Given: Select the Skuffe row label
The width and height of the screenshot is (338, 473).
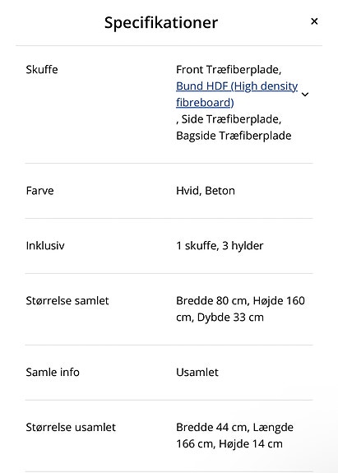Looking at the screenshot, I should pyautogui.click(x=42, y=69).
